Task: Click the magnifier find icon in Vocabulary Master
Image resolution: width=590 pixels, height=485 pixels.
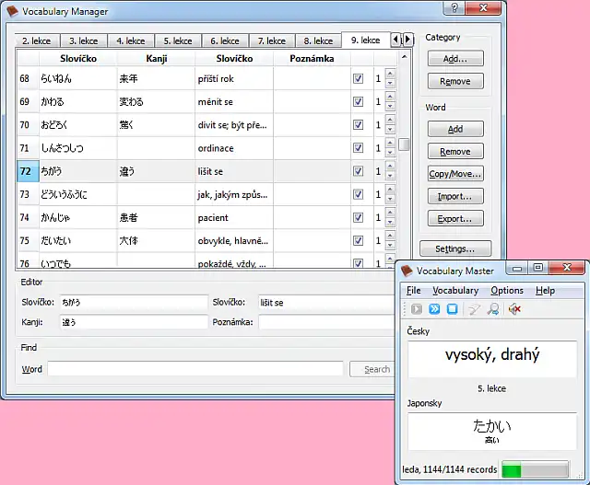Action: pyautogui.click(x=493, y=309)
